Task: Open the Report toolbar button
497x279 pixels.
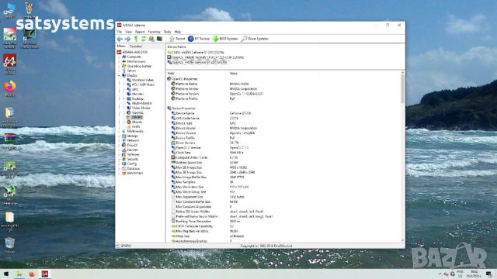Action: coord(177,39)
